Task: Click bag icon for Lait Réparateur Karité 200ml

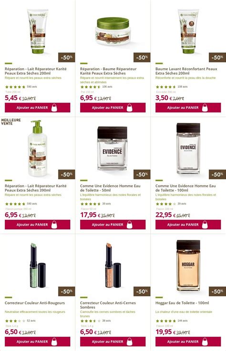Action: point(54,108)
